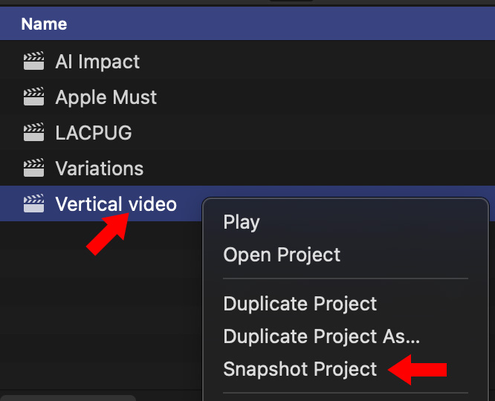This screenshot has height=401, width=495.
Task: Click the Vertical video project name
Action: (116, 203)
